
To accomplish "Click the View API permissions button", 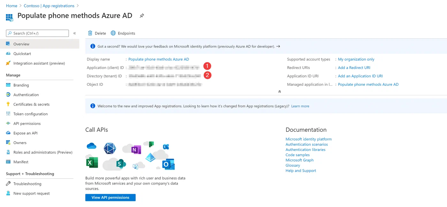I will (110, 197).
